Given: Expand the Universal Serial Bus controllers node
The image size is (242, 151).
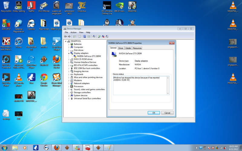Looking at the screenshot, I should pyautogui.click(x=69, y=99).
